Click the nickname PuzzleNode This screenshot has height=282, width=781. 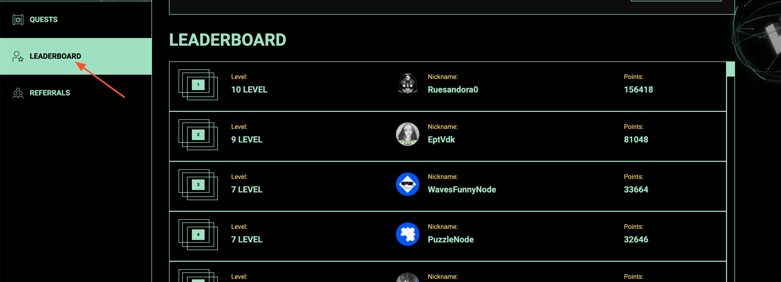[x=450, y=239]
